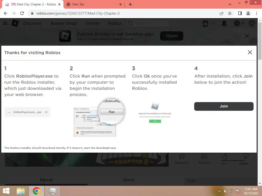Click Open in the Desktop app banner
The image size is (262, 196).
coord(172,36)
